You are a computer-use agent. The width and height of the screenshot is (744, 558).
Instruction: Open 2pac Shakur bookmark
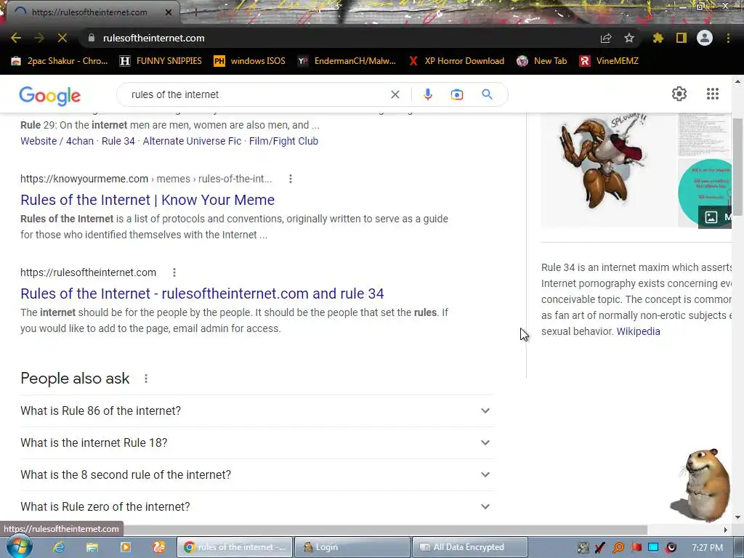[x=60, y=61]
